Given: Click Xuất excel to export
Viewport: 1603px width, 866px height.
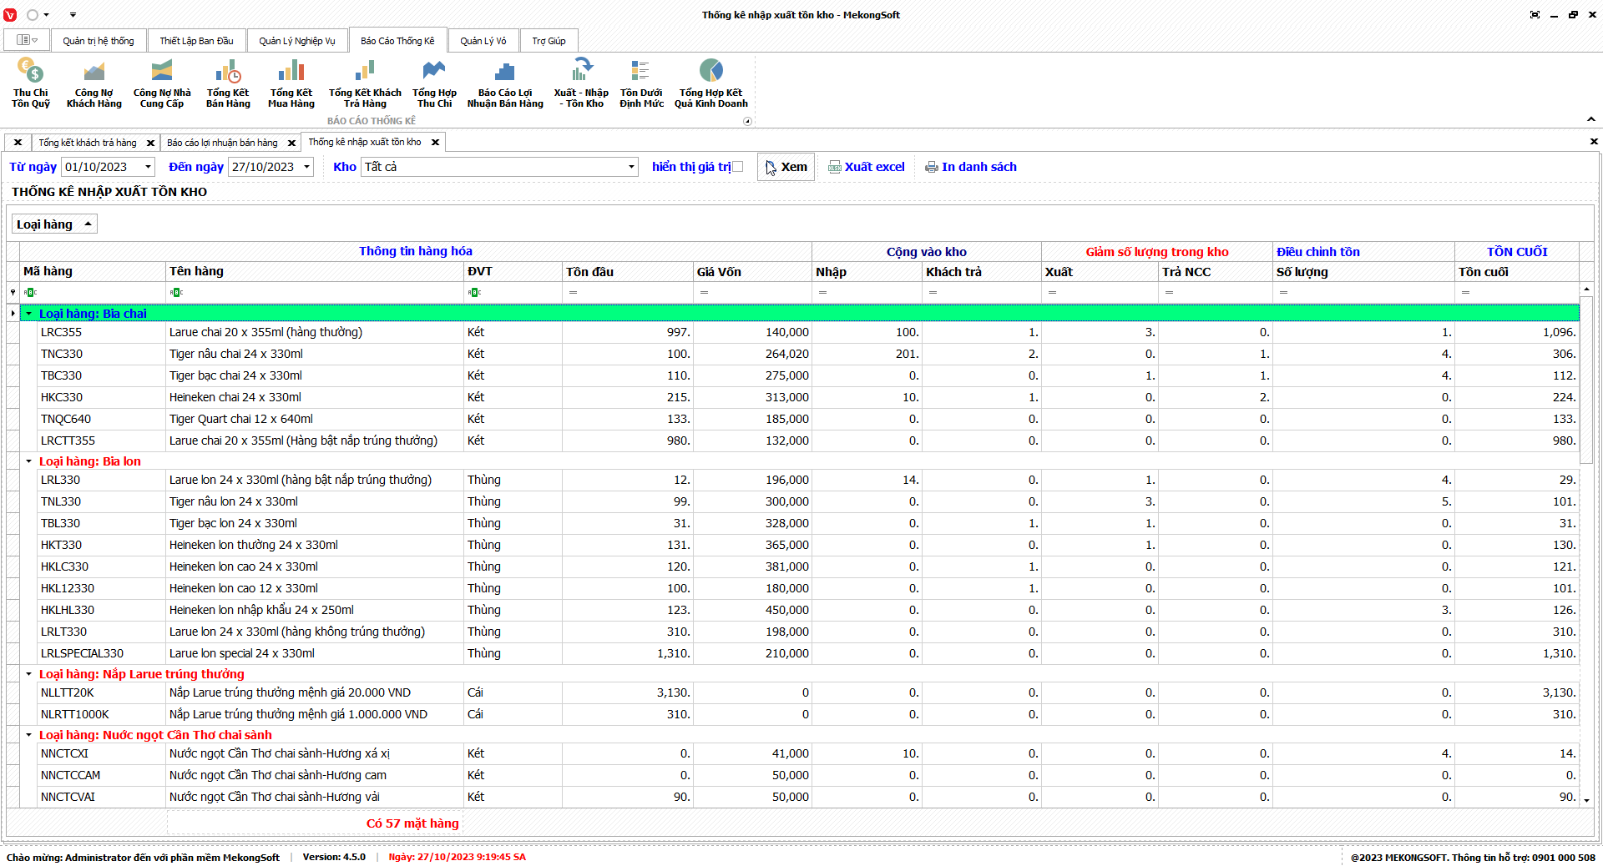Looking at the screenshot, I should coord(867,167).
